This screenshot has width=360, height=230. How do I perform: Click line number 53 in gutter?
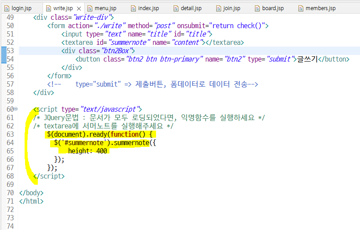pyautogui.click(x=10, y=51)
